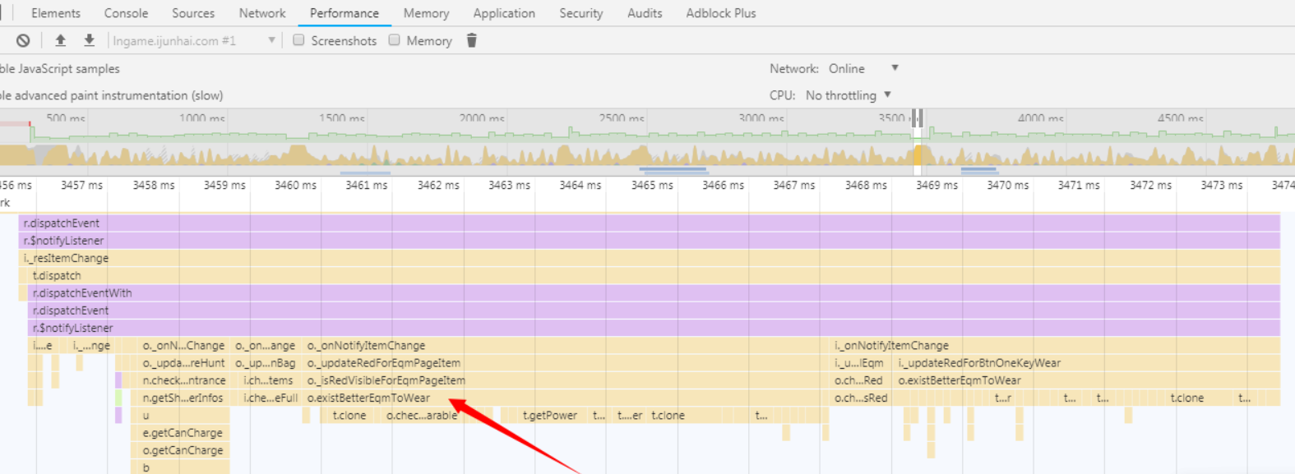Select the o._onN...Change flame bar

point(183,345)
